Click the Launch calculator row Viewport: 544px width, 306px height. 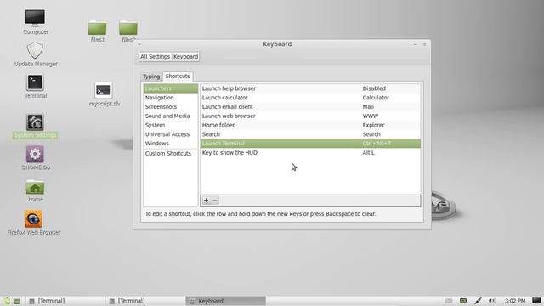point(310,98)
